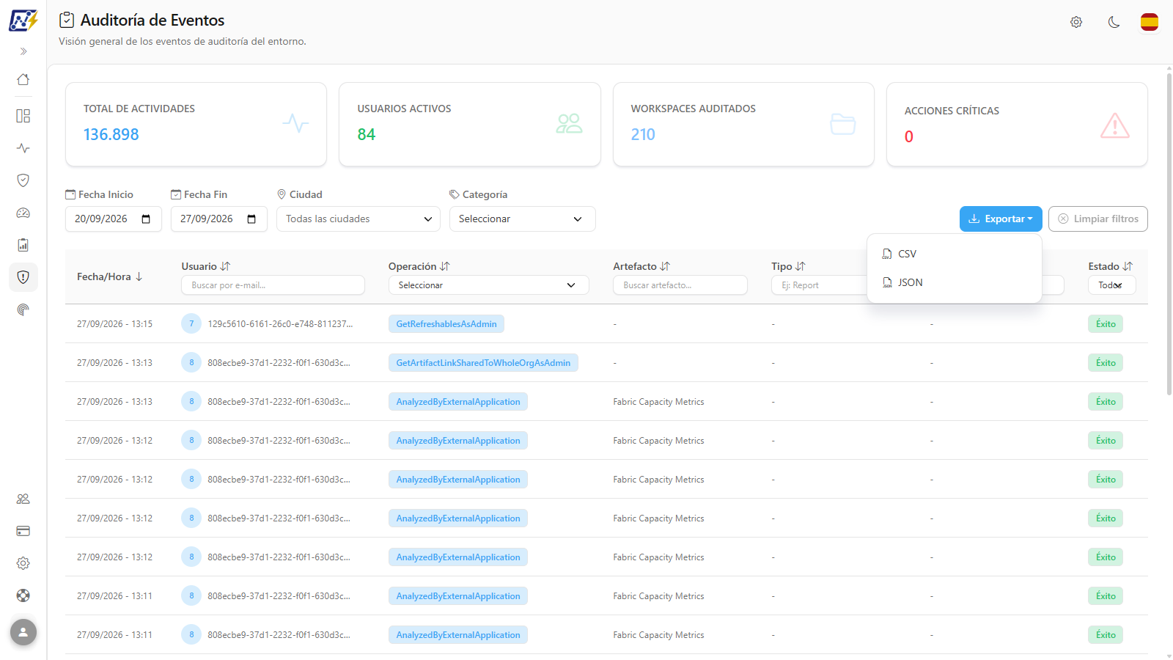1173x660 pixels.
Task: Click the 'Buscar artefacto' search field
Action: coord(680,285)
